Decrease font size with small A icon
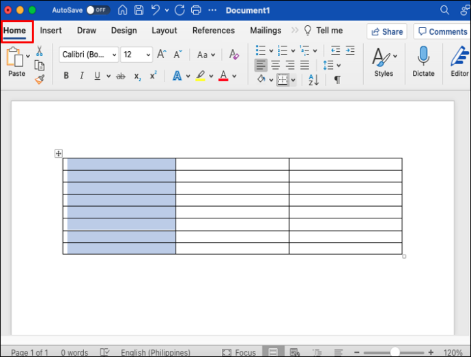Screen dimensions: 471x357 [178, 55]
